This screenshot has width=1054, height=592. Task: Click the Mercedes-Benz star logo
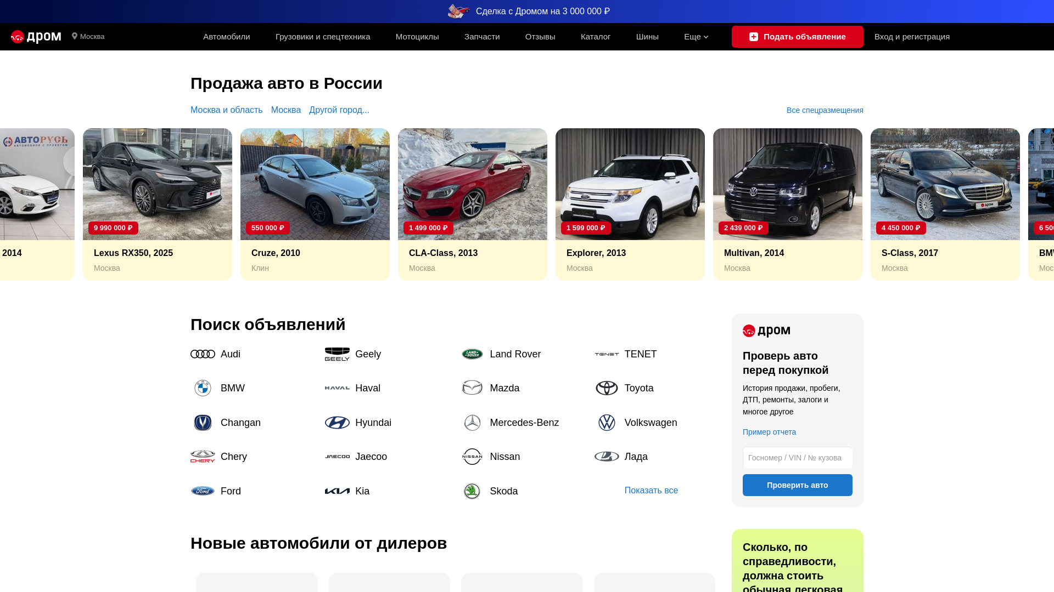[x=472, y=423]
